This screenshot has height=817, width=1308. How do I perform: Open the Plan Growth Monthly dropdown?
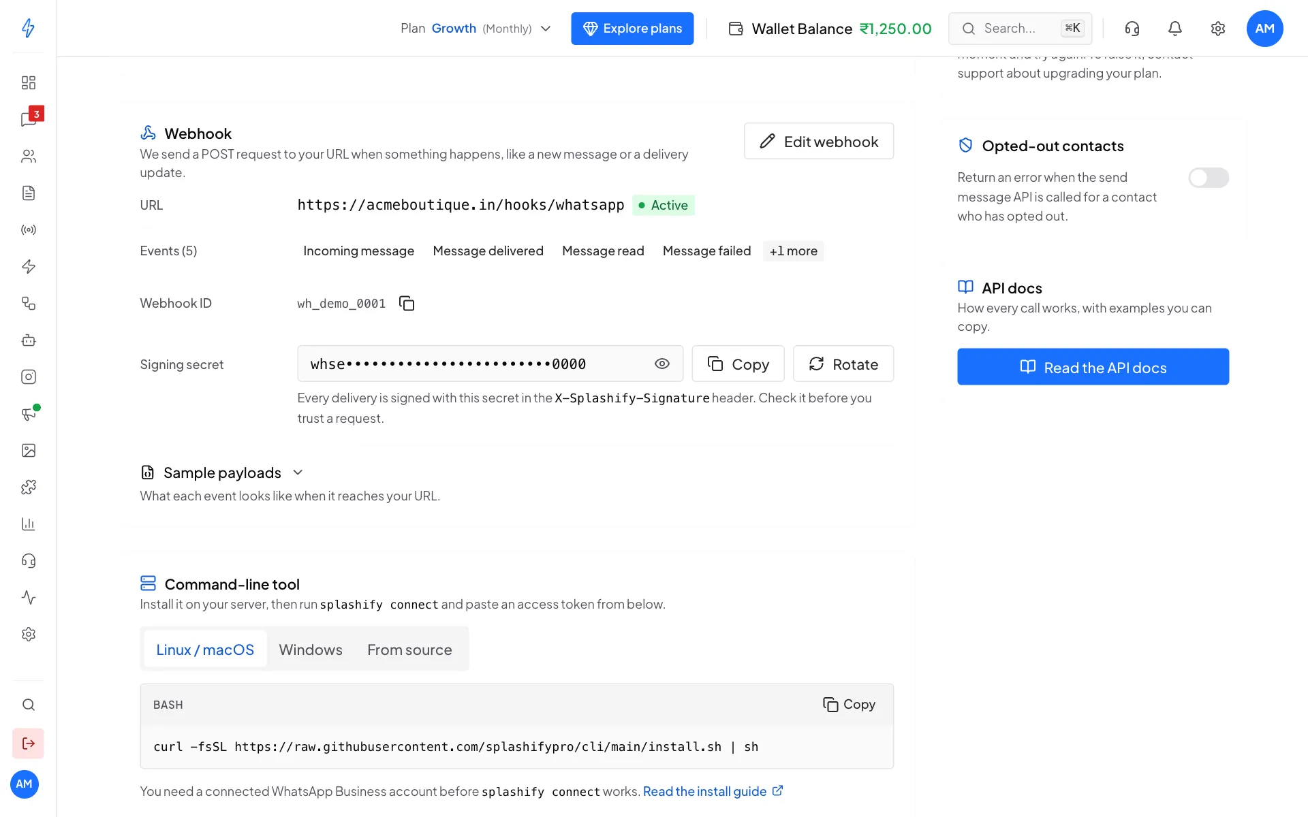476,29
